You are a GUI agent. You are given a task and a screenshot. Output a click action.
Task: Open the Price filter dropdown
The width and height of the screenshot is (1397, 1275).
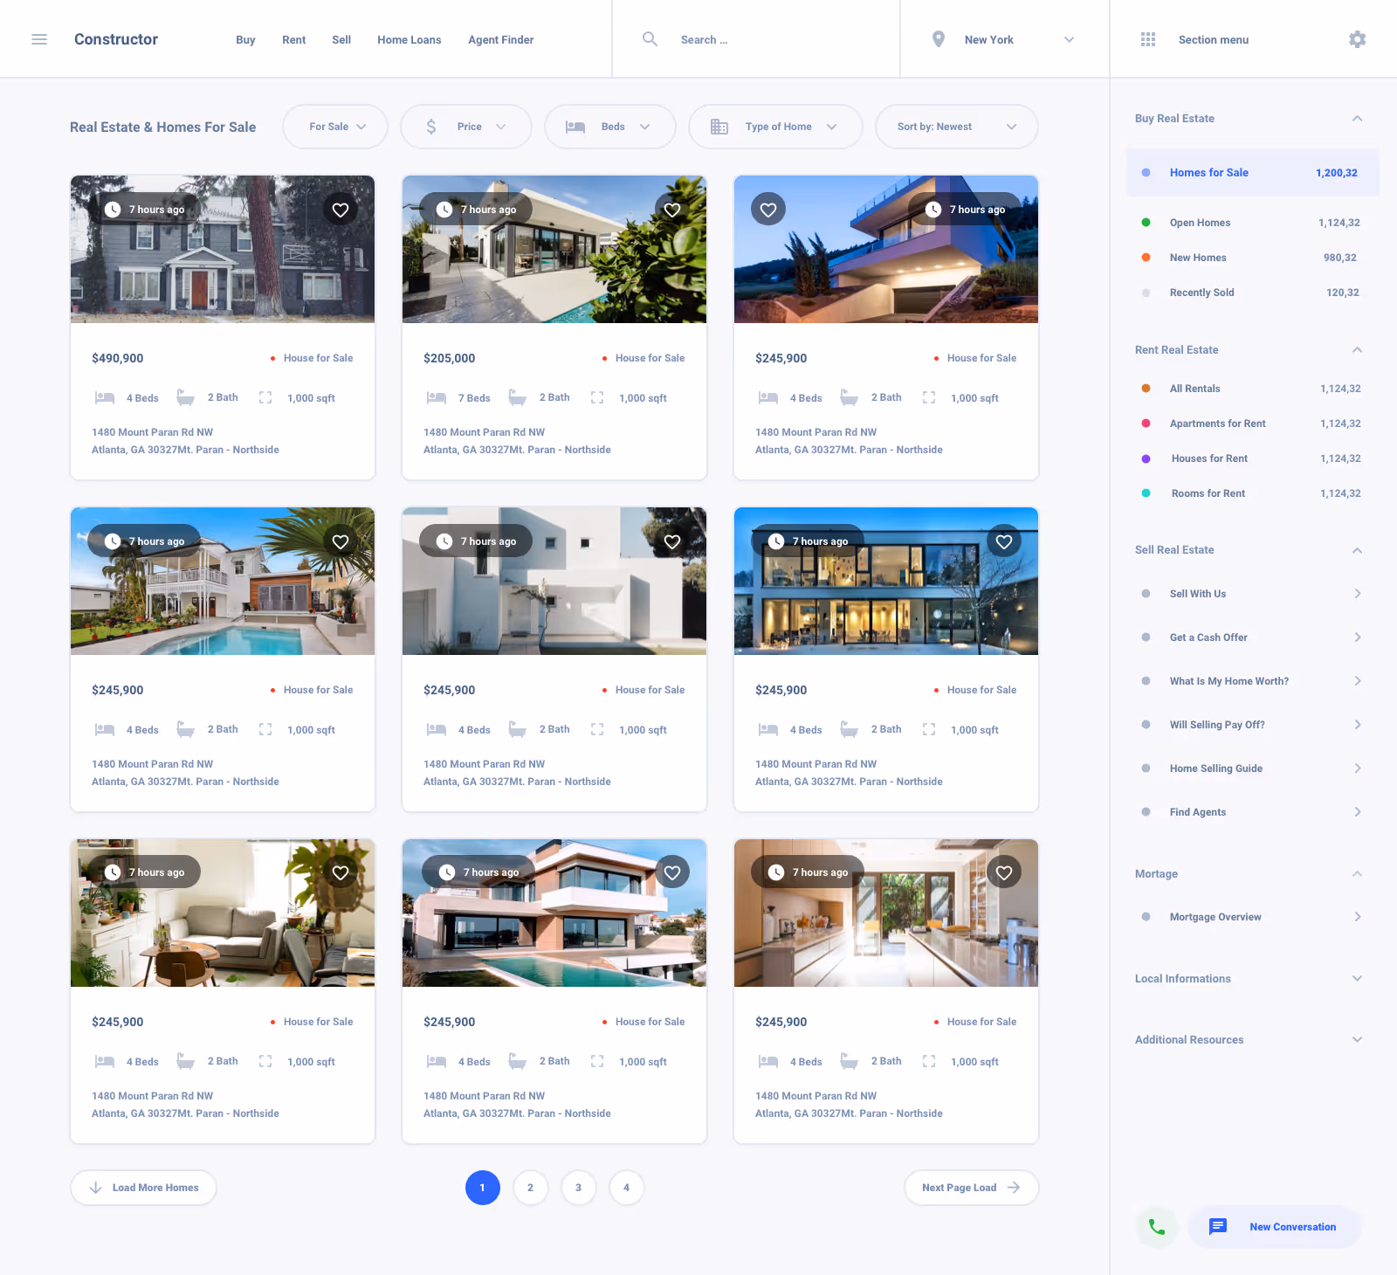click(x=466, y=127)
